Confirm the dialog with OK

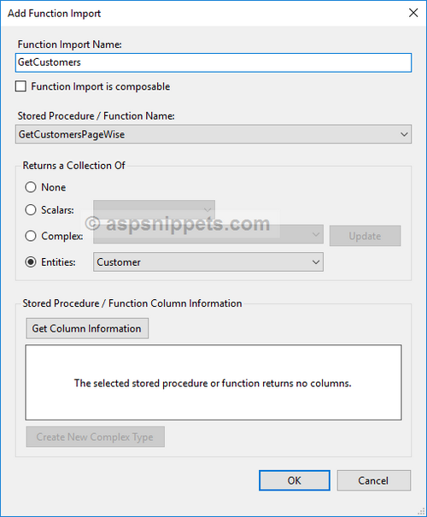pos(295,480)
